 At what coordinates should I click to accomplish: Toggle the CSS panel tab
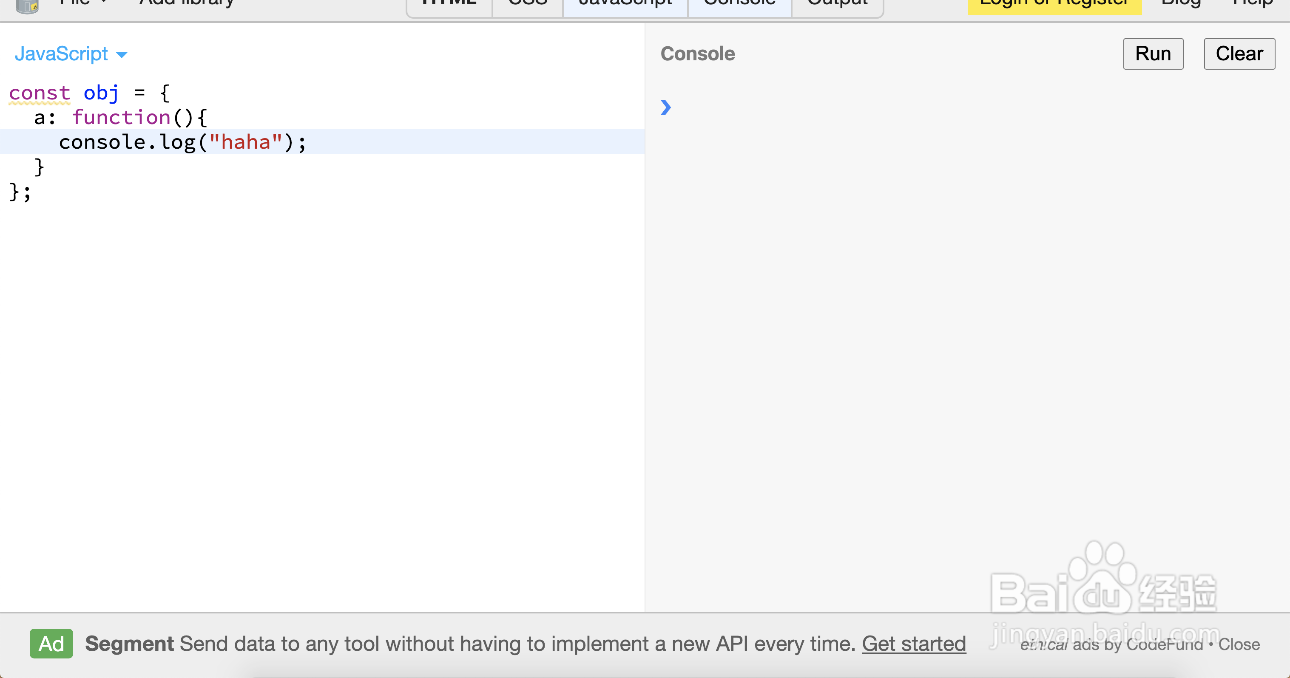tap(527, 5)
